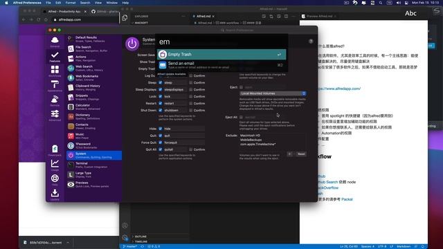Select Default Results feature

click(94, 39)
